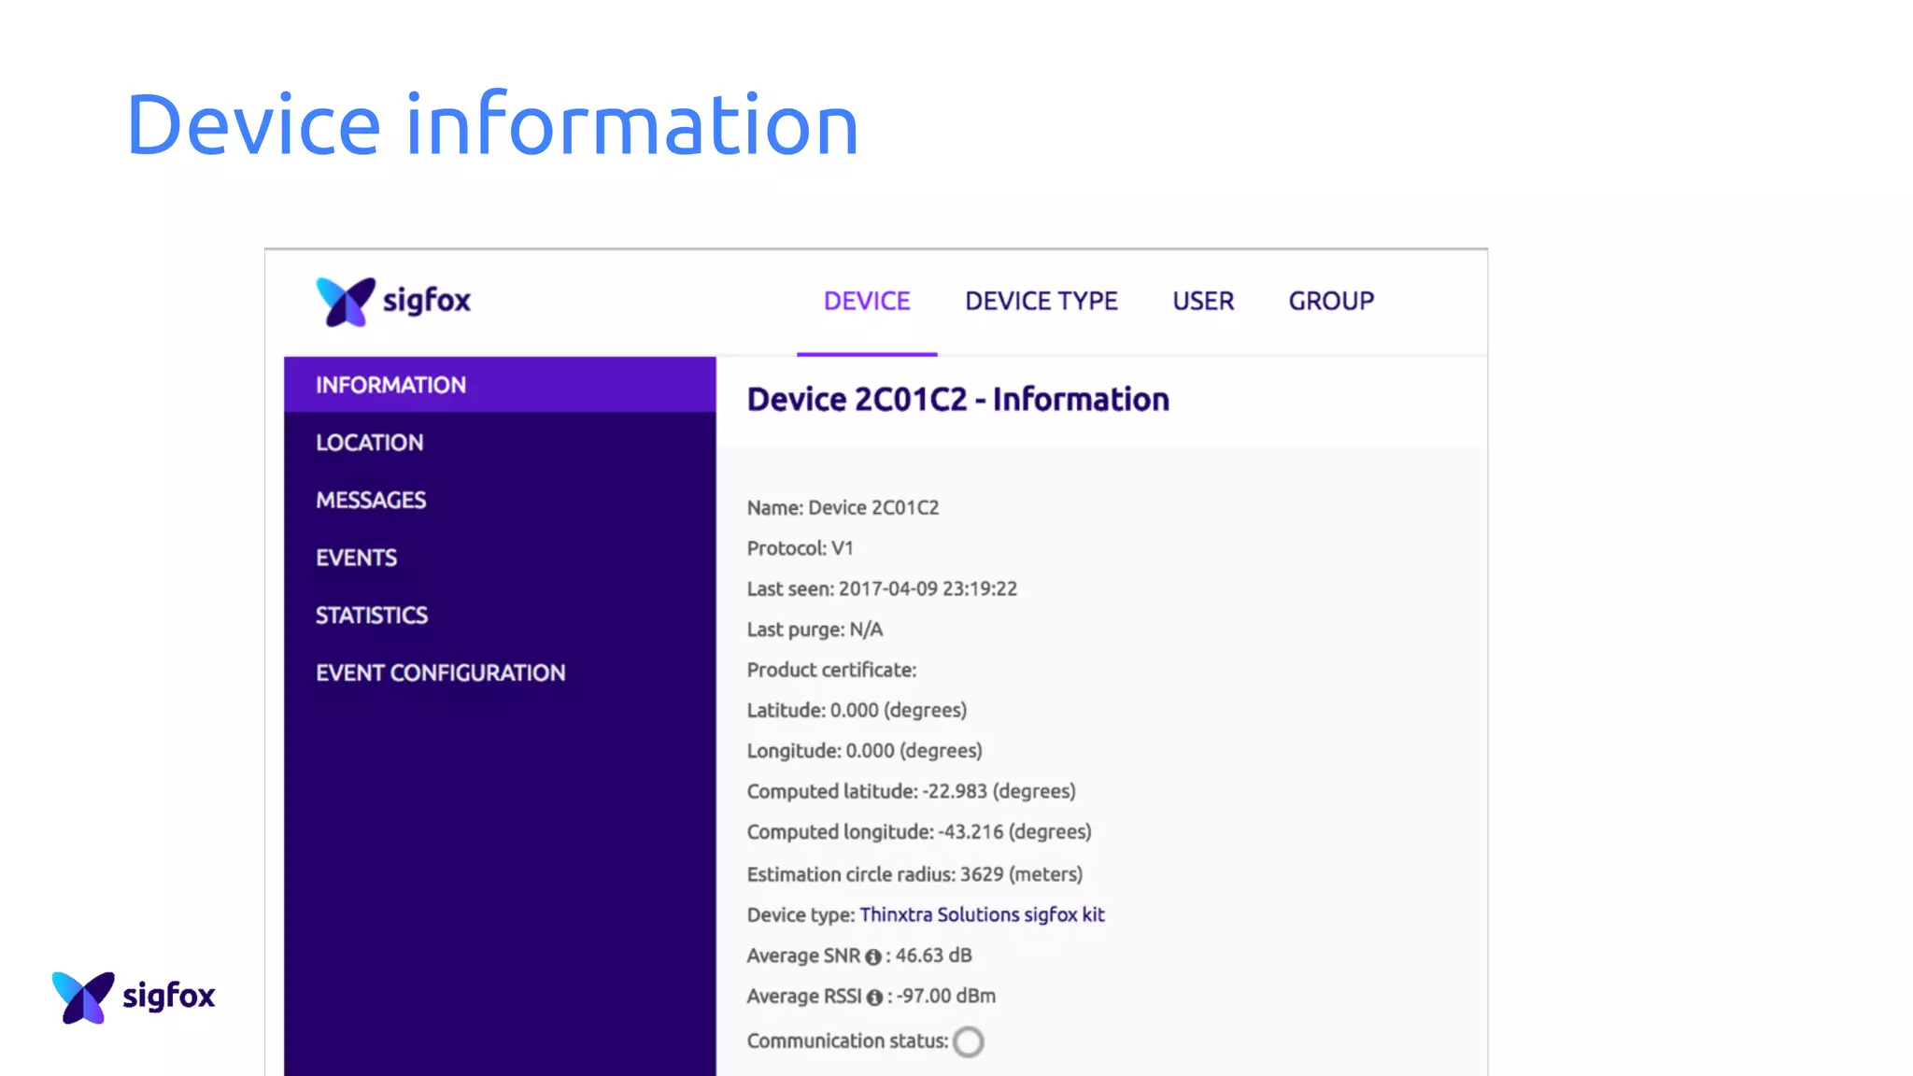Click the info icon beside Average SNR
The image size is (1913, 1076).
pyautogui.click(x=873, y=957)
